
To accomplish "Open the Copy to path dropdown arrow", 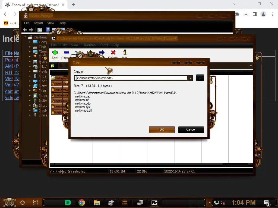I will pyautogui.click(x=190, y=78).
